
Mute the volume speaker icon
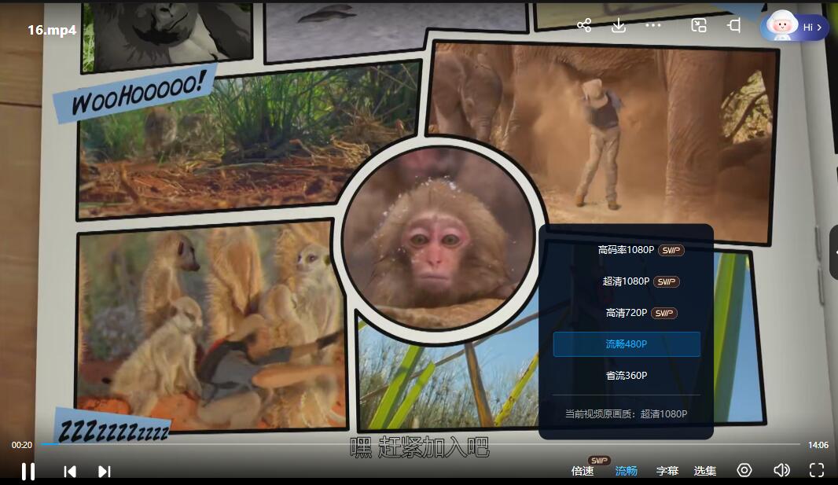(x=781, y=470)
